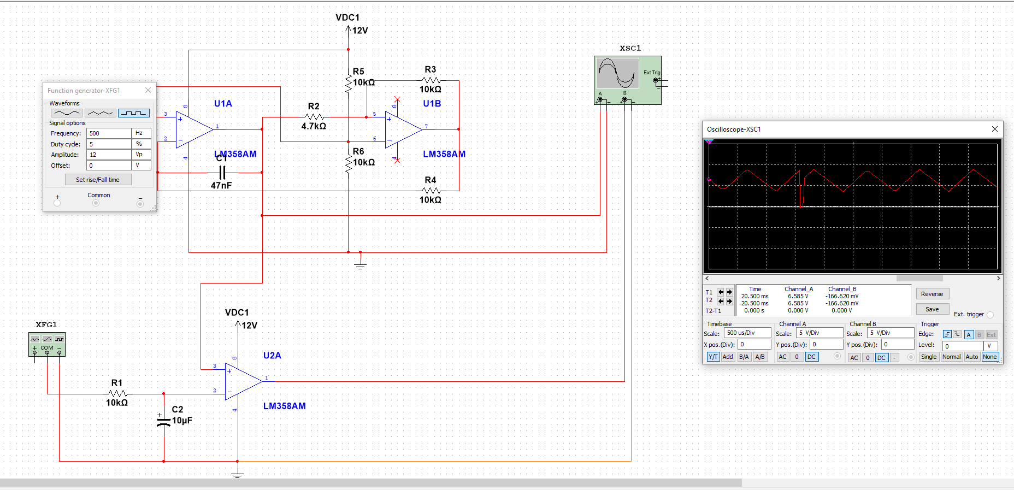Viewport: 1014px width, 490px height.
Task: Set Channel A coupling to AC
Action: [x=782, y=357]
